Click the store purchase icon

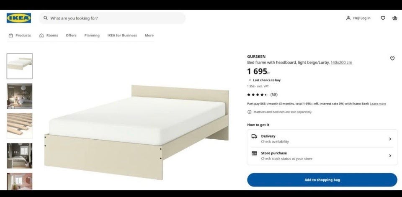click(254, 153)
